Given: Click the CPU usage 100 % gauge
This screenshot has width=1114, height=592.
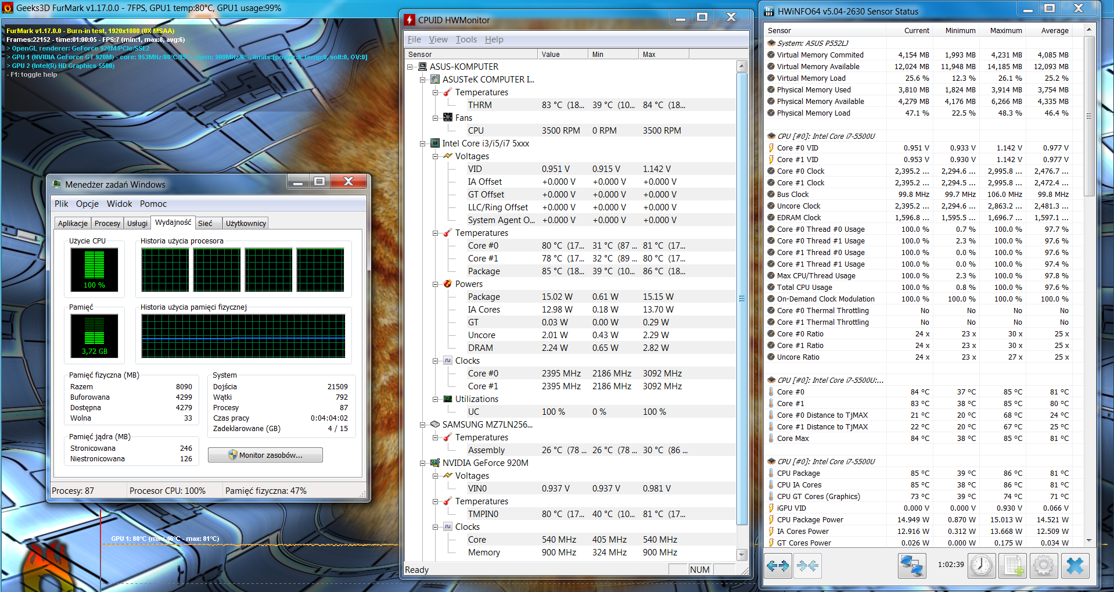Looking at the screenshot, I should pos(94,270).
